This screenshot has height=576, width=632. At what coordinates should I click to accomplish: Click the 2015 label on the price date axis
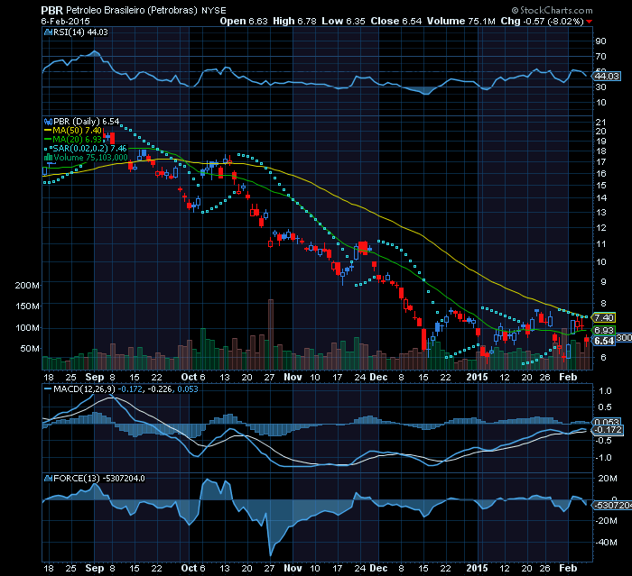coord(477,377)
